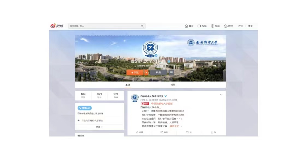The height and width of the screenshot is (158, 307).
Task: Click the post timestamp 2020-4-4 20:33
Action: [x=147, y=100]
